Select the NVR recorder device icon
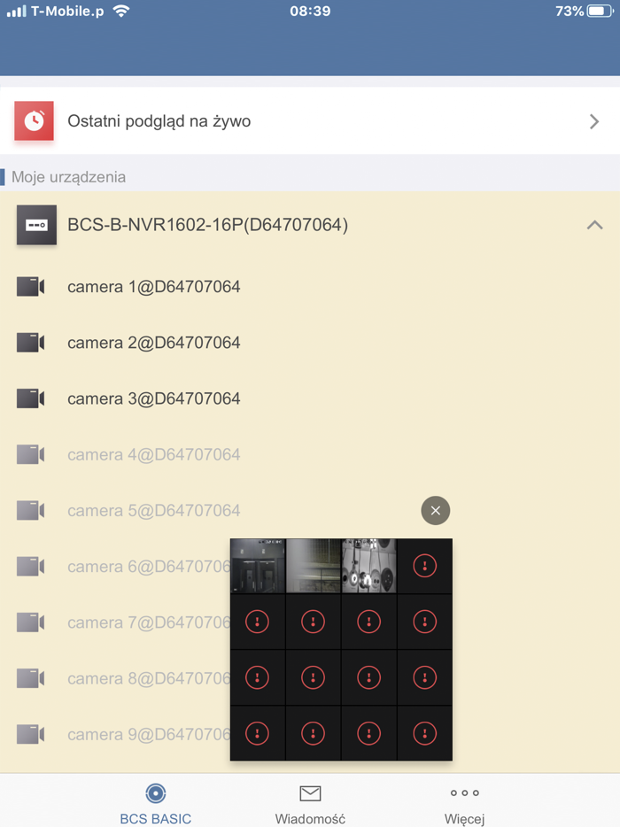This screenshot has height=827, width=620. (x=36, y=225)
